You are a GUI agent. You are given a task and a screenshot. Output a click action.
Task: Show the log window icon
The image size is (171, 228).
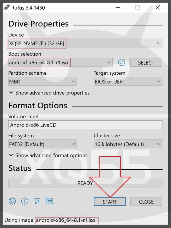pyautogui.click(x=50, y=201)
